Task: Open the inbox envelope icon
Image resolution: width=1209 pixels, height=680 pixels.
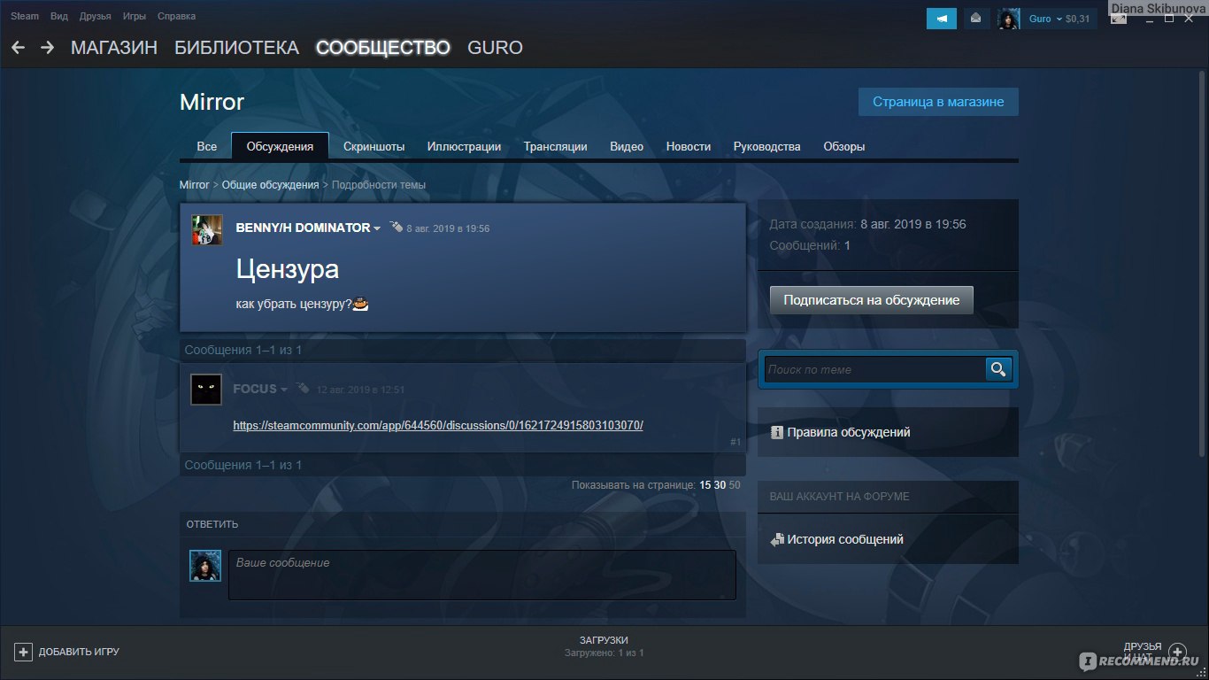Action: pos(976,19)
